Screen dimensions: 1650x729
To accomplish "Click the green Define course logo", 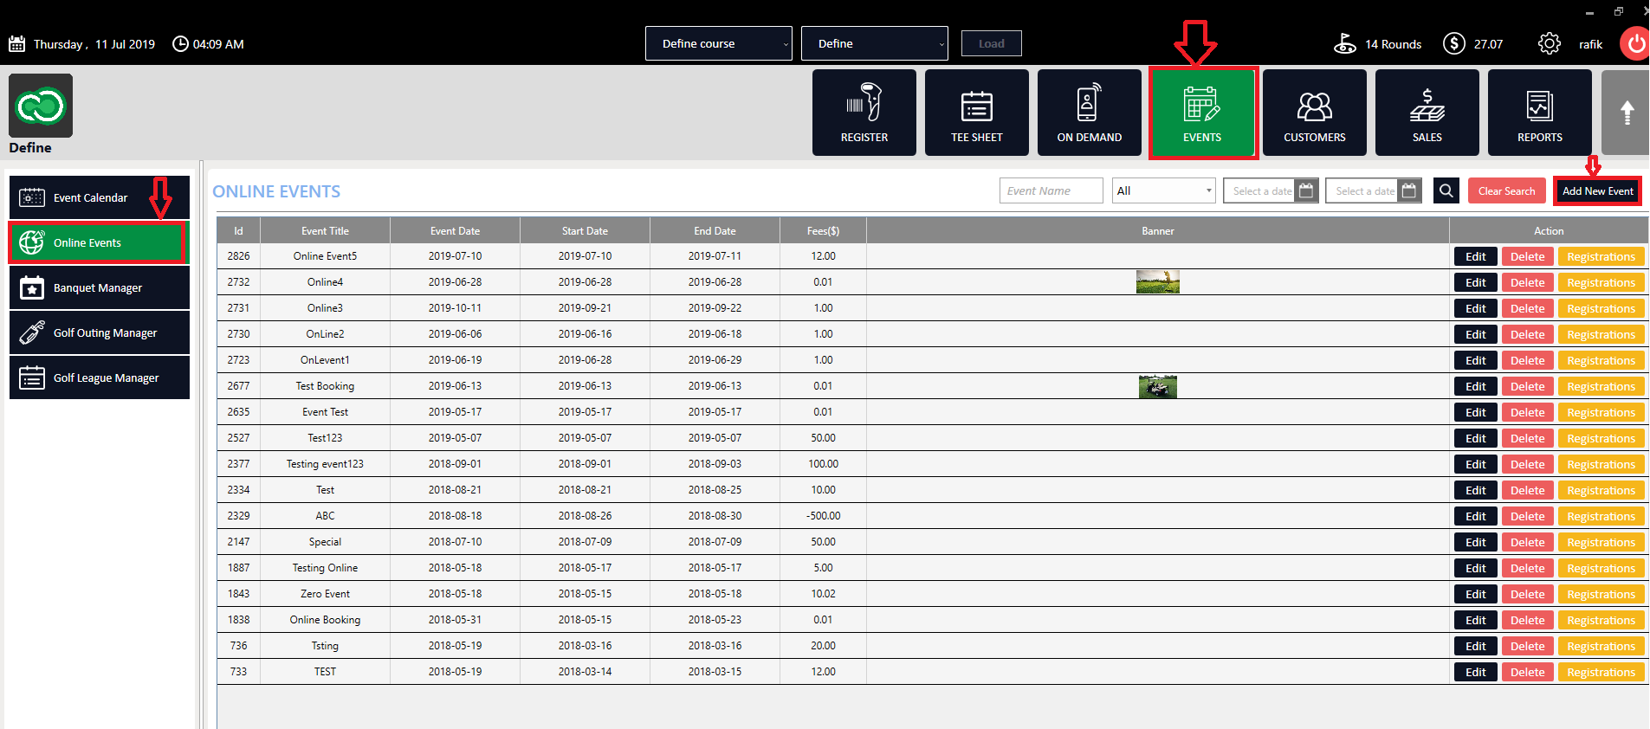I will pyautogui.click(x=41, y=106).
